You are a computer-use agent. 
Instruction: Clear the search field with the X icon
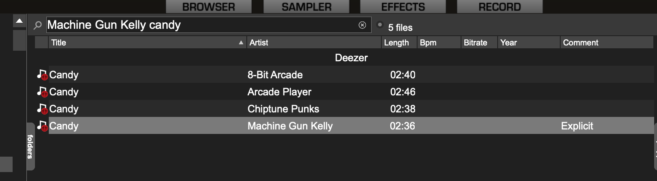coord(362,25)
